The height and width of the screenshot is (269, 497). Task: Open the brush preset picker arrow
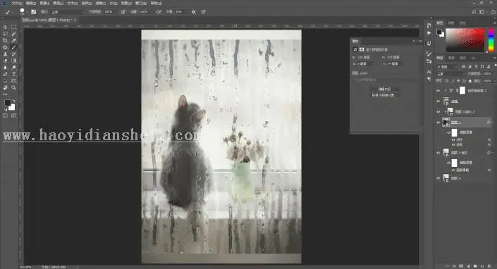27,12
